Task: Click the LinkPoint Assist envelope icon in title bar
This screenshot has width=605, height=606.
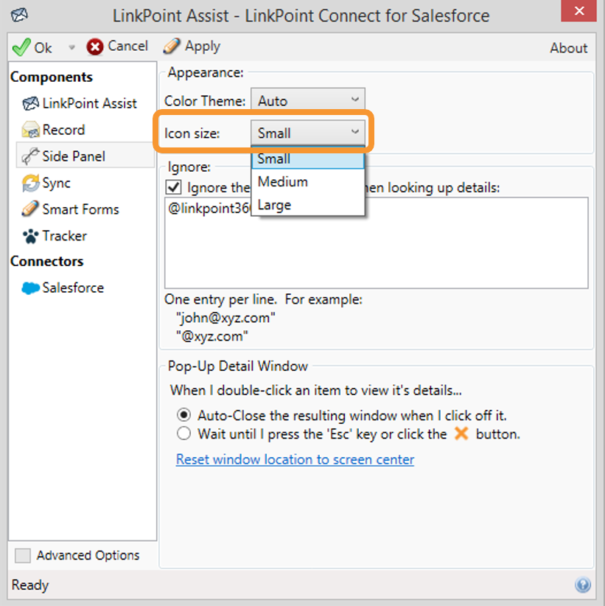Action: pos(19,15)
